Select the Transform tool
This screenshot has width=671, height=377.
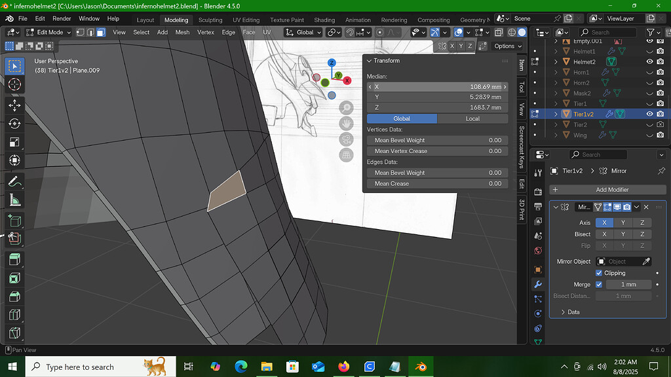tap(14, 160)
